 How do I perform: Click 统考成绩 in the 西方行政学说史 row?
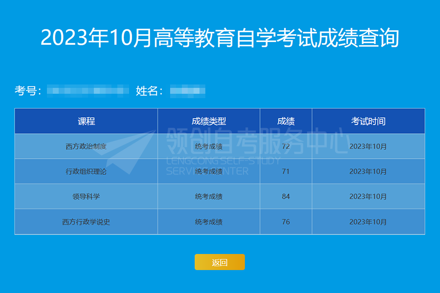click(209, 222)
